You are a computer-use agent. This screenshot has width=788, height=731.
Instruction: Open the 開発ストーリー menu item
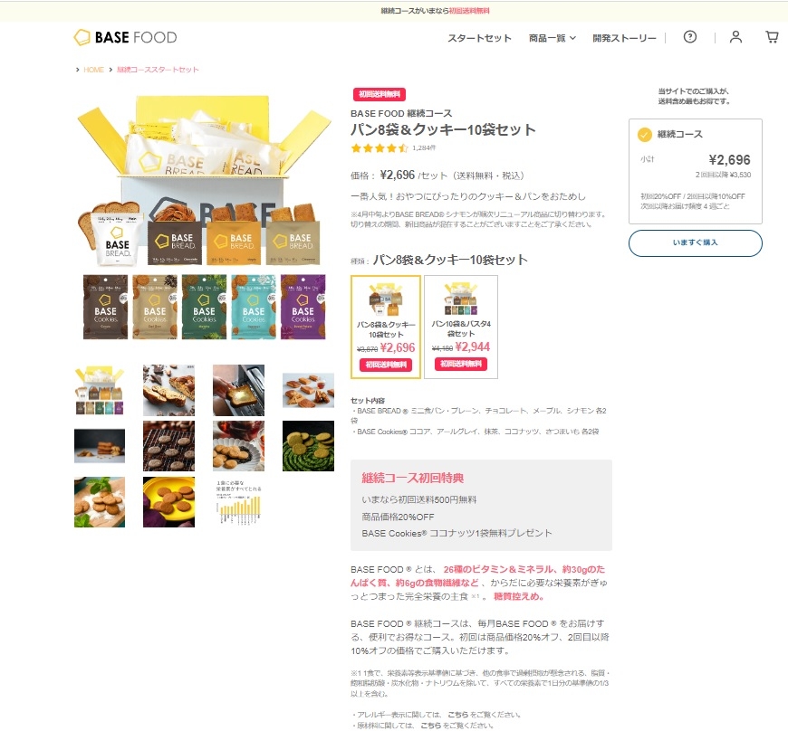tap(624, 38)
